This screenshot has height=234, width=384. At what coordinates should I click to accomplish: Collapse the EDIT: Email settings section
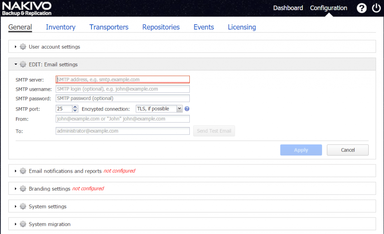coord(15,64)
